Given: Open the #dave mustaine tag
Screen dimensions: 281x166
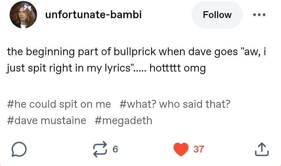Looking at the screenshot, I should [x=46, y=120].
